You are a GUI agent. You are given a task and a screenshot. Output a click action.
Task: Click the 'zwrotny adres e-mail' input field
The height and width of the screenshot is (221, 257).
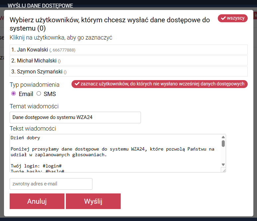point(51,184)
